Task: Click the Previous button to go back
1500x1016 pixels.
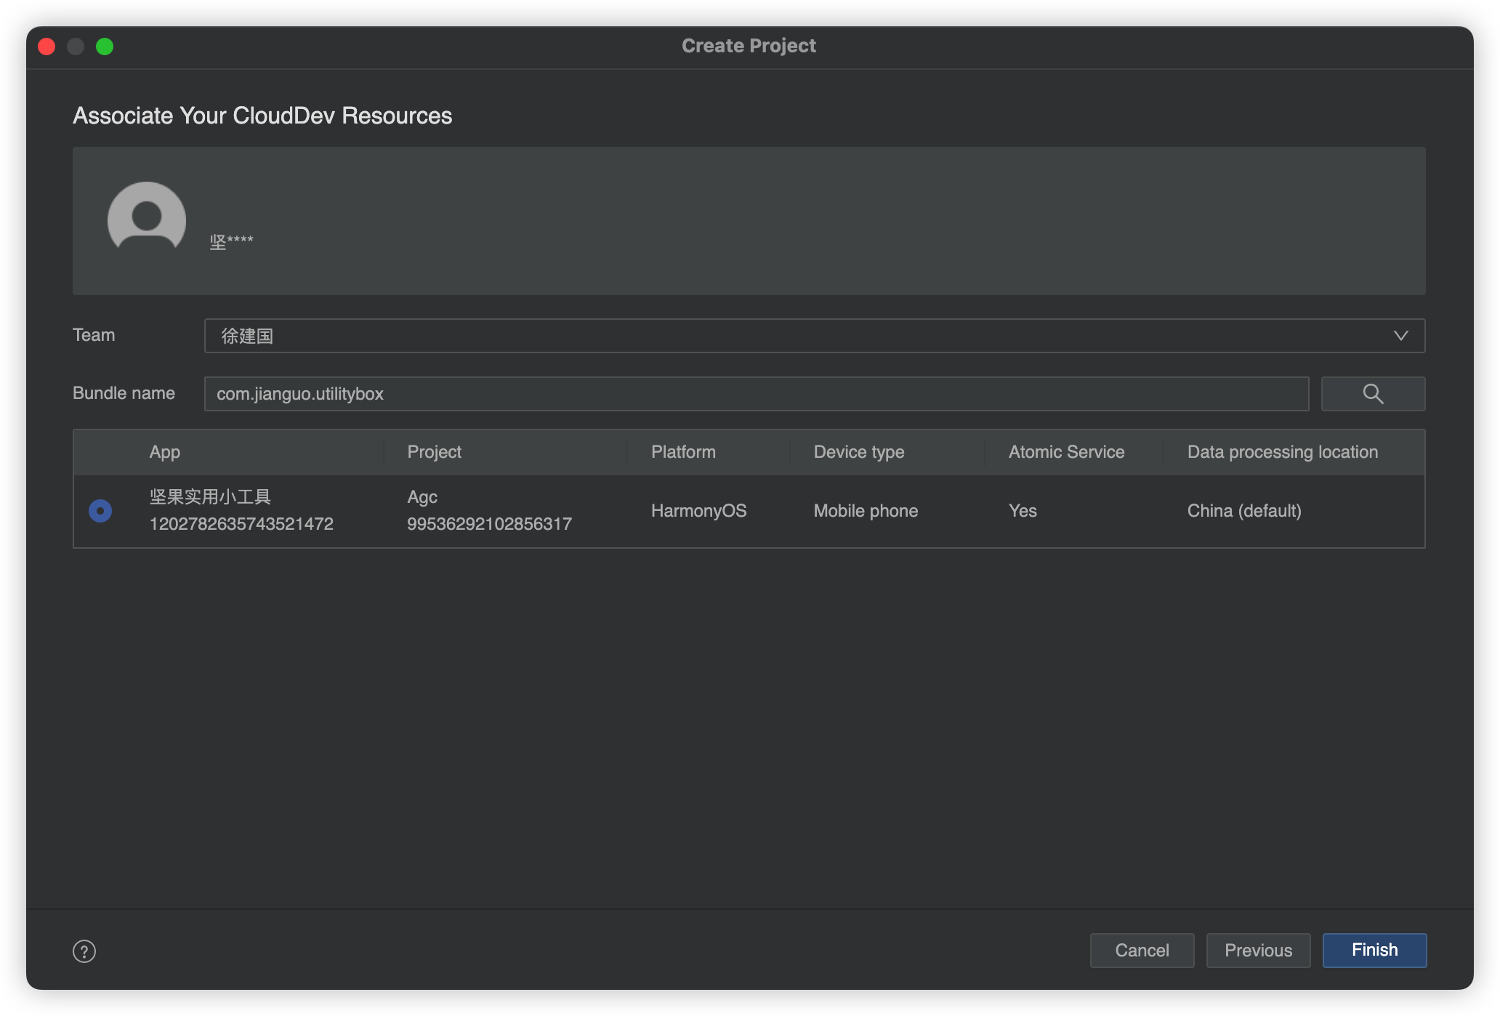Action: coord(1259,951)
